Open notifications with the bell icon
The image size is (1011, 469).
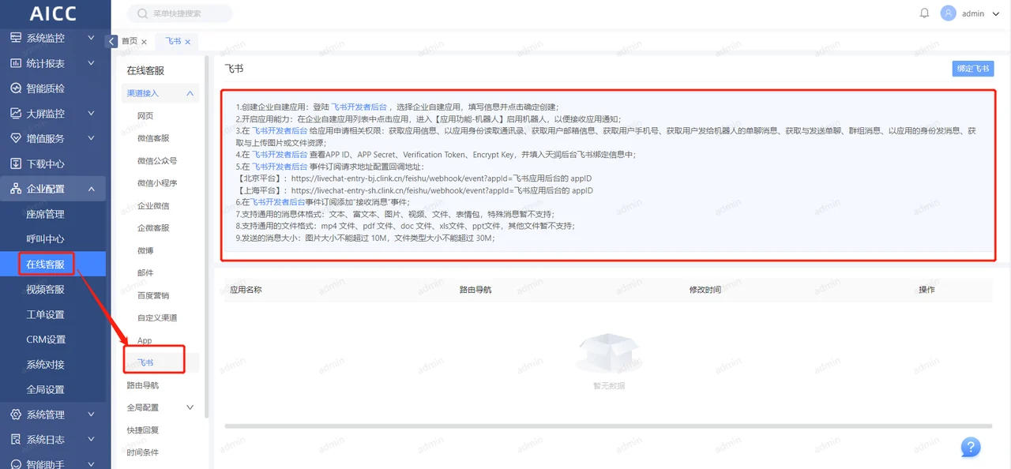(x=925, y=13)
